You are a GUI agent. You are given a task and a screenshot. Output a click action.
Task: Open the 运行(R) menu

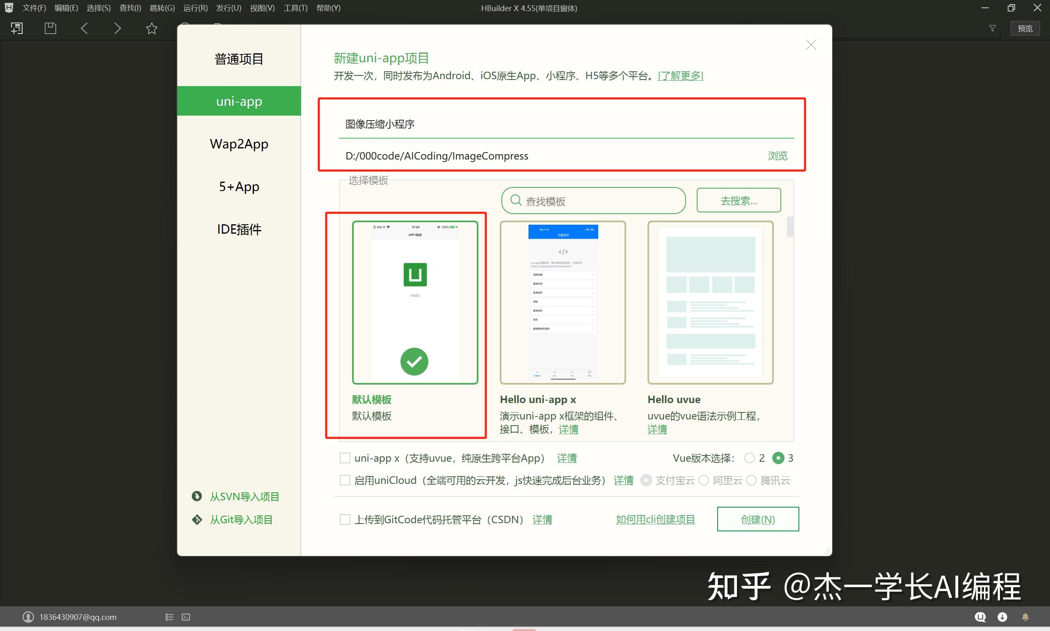click(195, 8)
